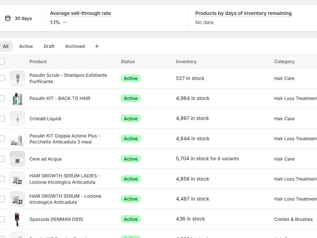Click Hair Care category for Pasulin Scrub
317x238 pixels.
pos(284,78)
